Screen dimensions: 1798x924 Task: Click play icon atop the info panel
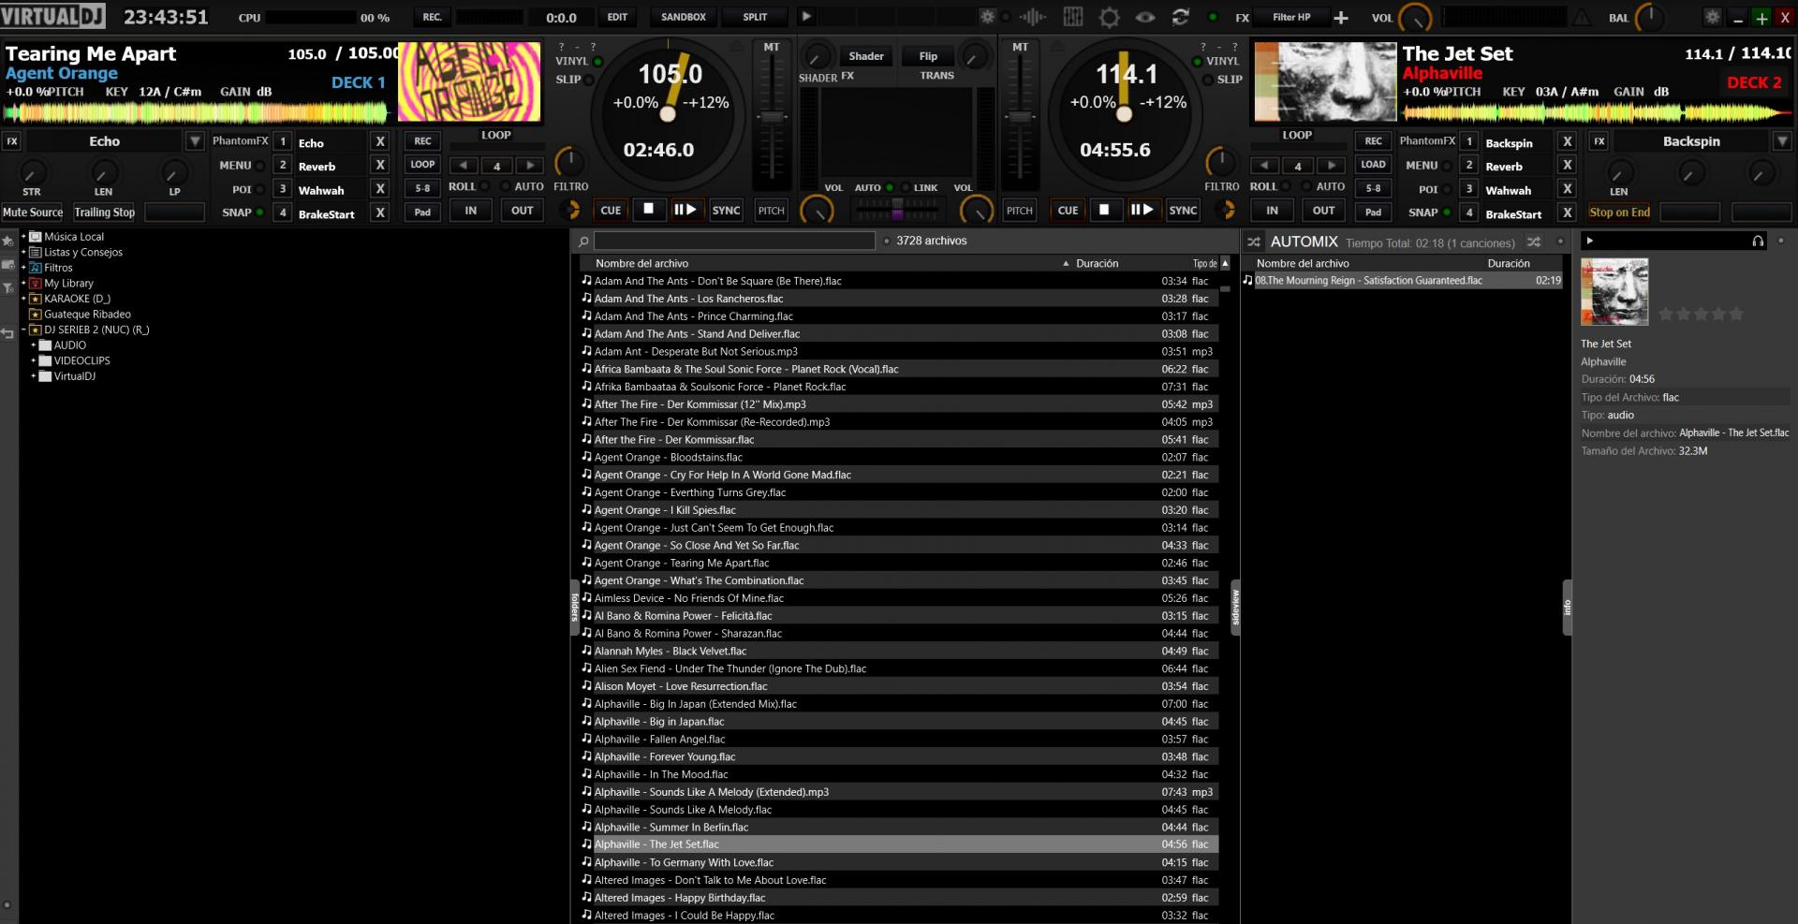(1589, 241)
